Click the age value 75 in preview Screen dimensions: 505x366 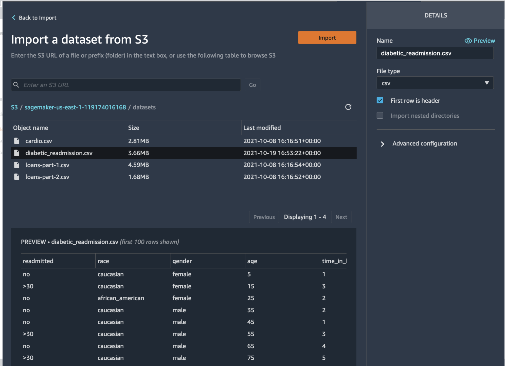251,358
